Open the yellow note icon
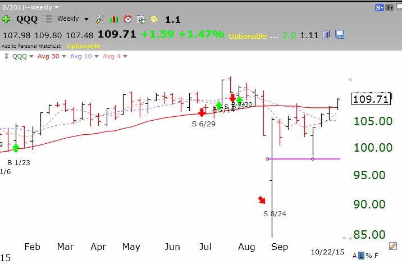The width and height of the screenshot is (402, 264). click(x=154, y=19)
